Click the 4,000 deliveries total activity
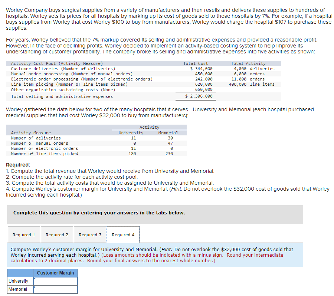Viewport: 334px width, 296px height. pos(254,69)
